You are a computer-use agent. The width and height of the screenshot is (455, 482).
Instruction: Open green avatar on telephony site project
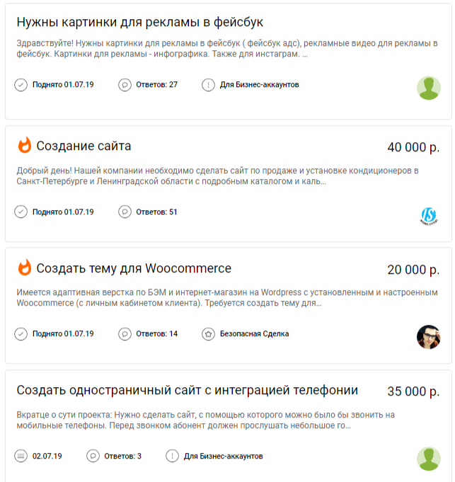tap(428, 459)
